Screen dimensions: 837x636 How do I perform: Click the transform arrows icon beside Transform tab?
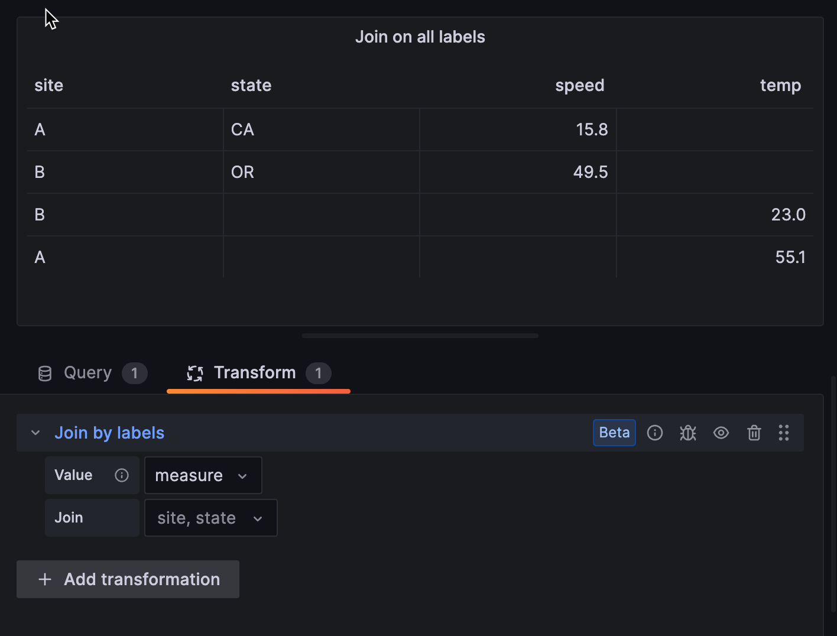(x=195, y=373)
